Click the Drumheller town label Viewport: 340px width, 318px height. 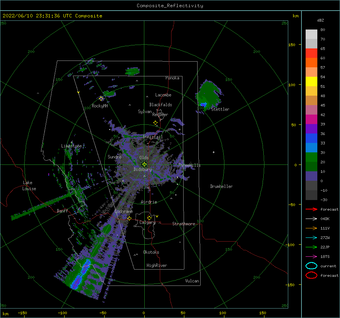[x=221, y=186]
